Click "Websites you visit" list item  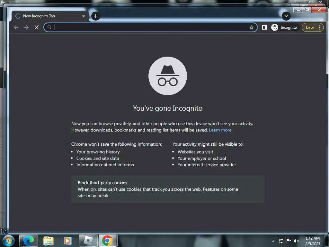(195, 152)
